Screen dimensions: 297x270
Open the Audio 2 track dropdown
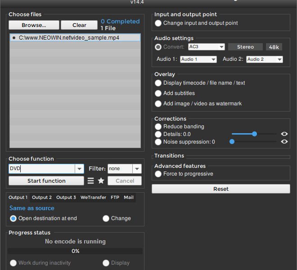(x=279, y=59)
